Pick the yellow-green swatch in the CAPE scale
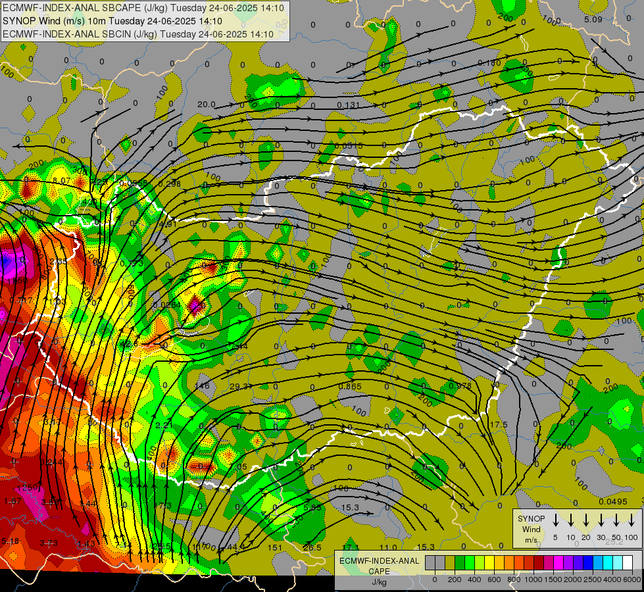 click(480, 562)
